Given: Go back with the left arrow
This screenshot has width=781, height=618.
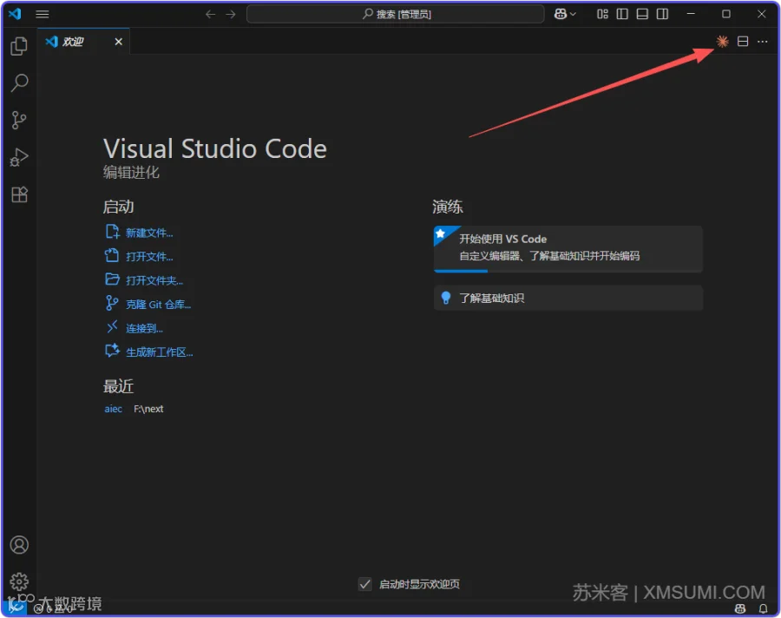Looking at the screenshot, I should 211,14.
